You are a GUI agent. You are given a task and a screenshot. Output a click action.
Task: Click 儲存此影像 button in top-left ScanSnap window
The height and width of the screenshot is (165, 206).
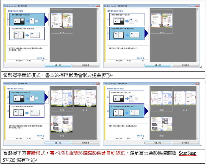coord(85,65)
